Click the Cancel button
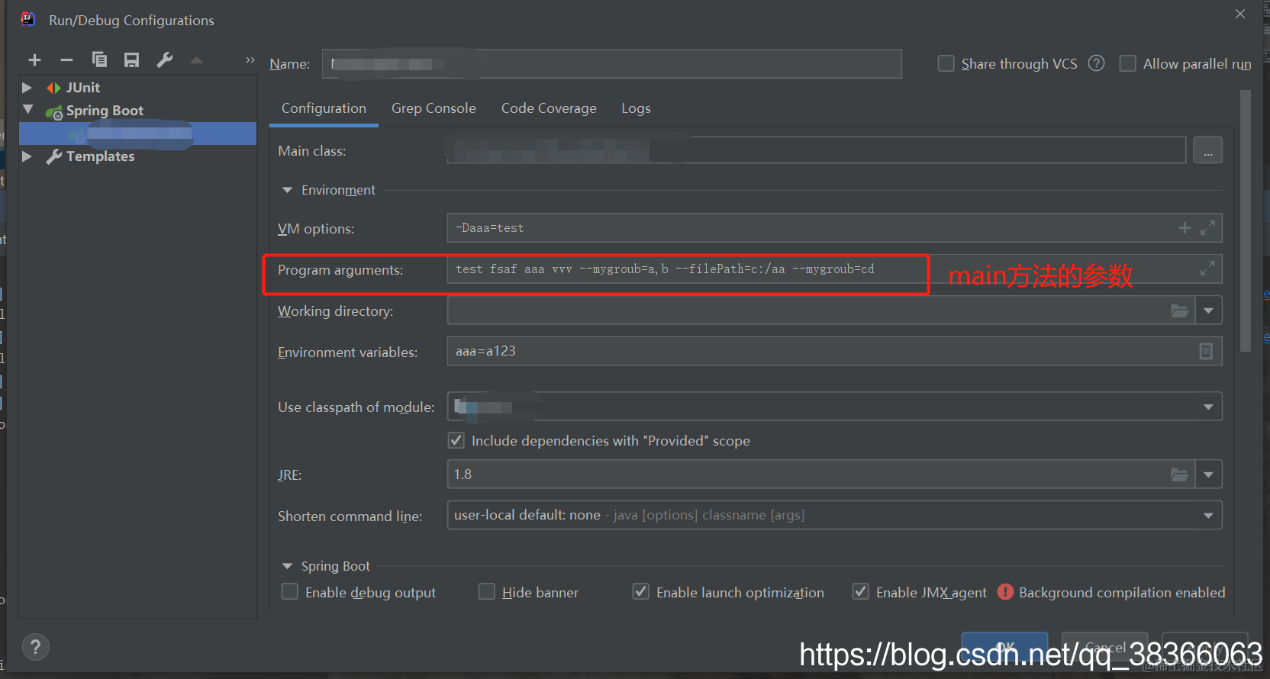Screen dimensions: 1270x679 pos(1105,647)
